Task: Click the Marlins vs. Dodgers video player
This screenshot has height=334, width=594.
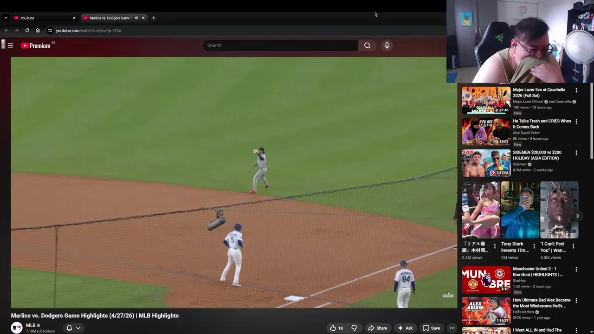Action: point(234,182)
